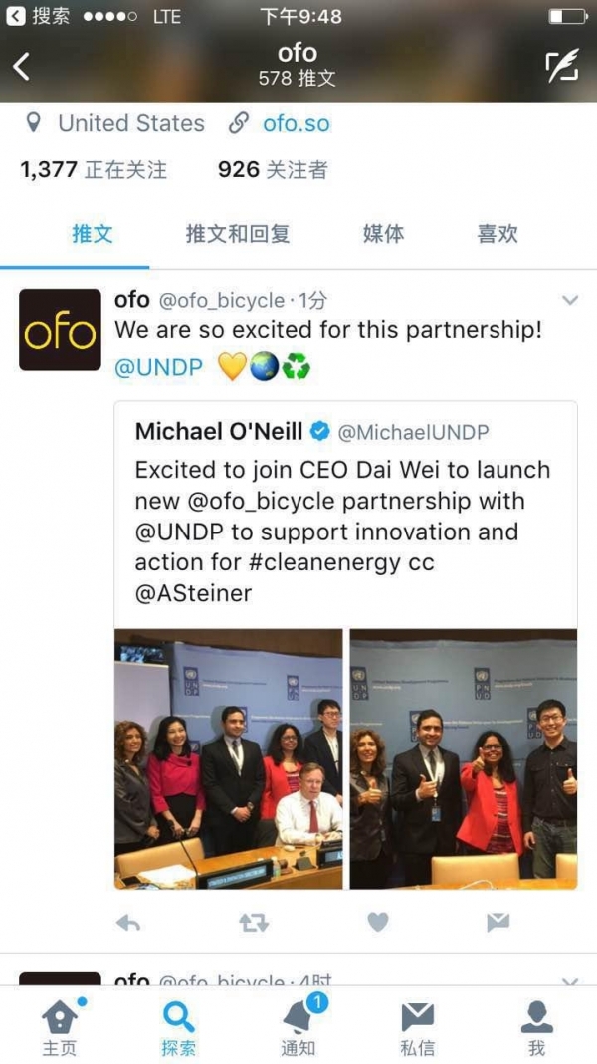Tap the retweet icon under tweet

click(x=254, y=923)
